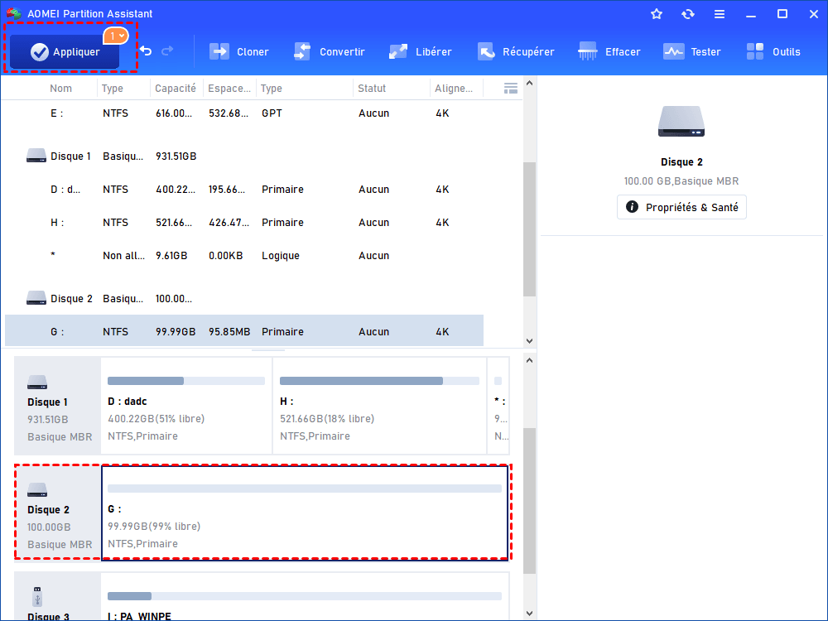Sort by the Capacité column header
This screenshot has height=621, width=828.
point(176,89)
